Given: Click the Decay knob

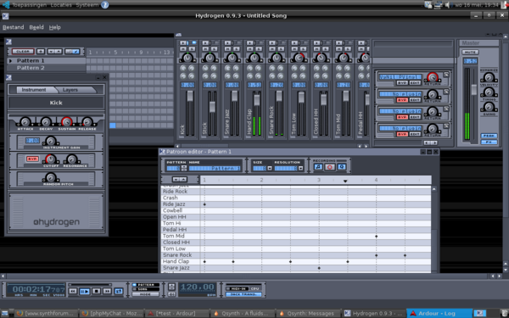Looking at the screenshot, I should coord(46,122).
